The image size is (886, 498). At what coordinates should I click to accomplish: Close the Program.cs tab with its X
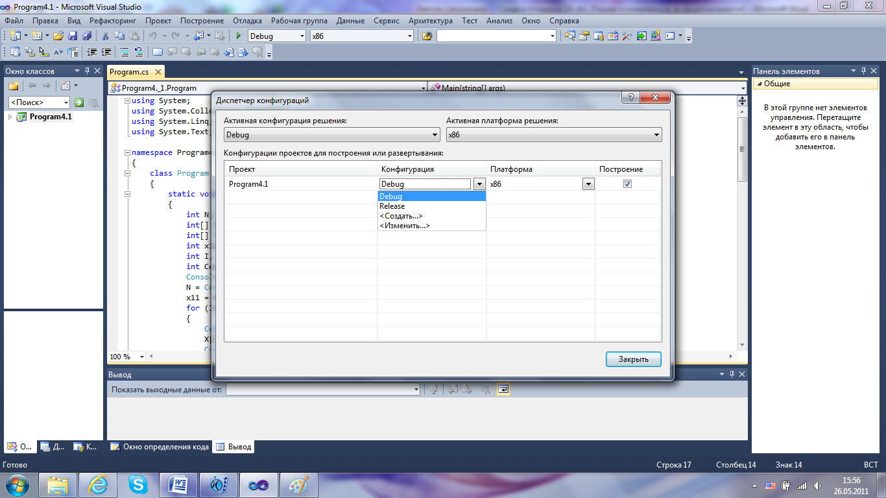(157, 73)
